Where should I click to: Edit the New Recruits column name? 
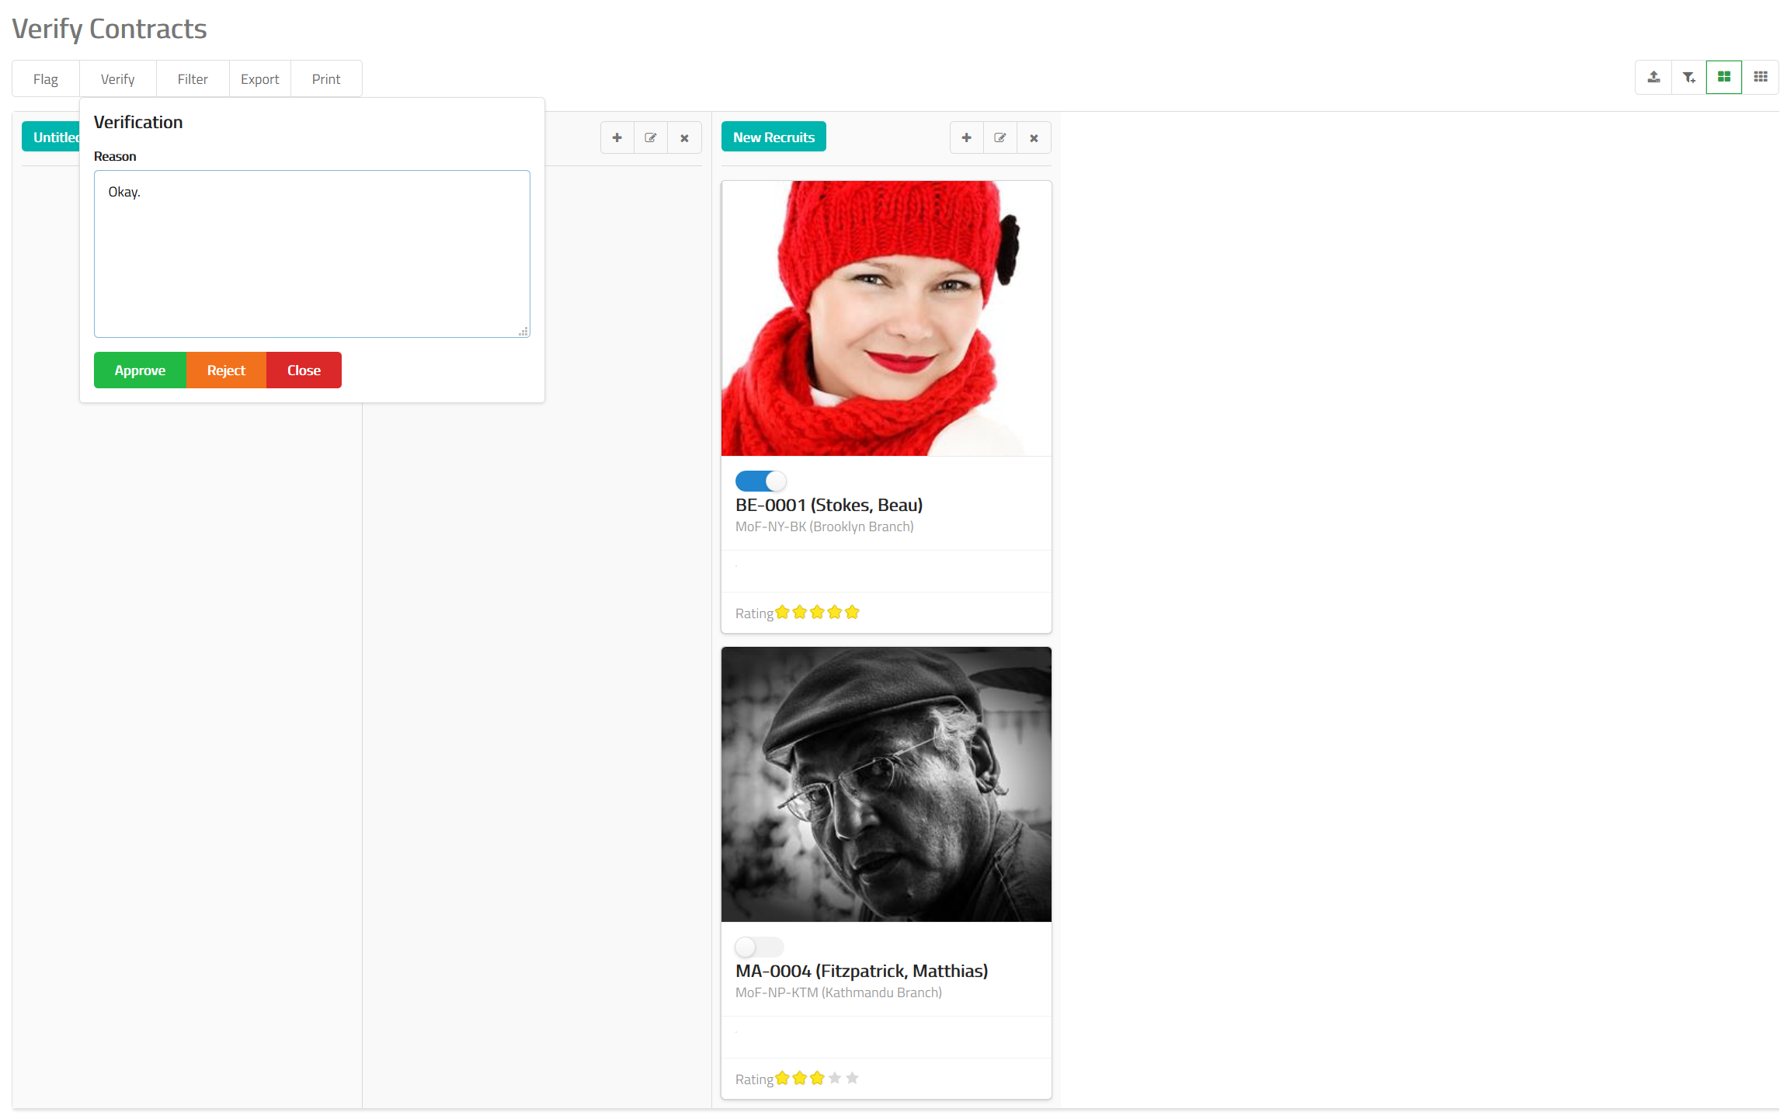(x=1000, y=137)
